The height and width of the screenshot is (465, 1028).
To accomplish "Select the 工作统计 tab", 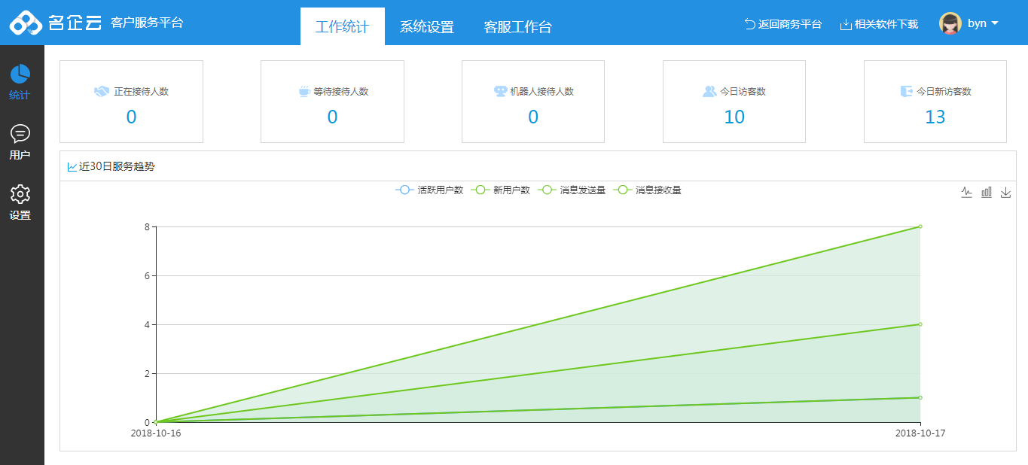I will point(342,27).
